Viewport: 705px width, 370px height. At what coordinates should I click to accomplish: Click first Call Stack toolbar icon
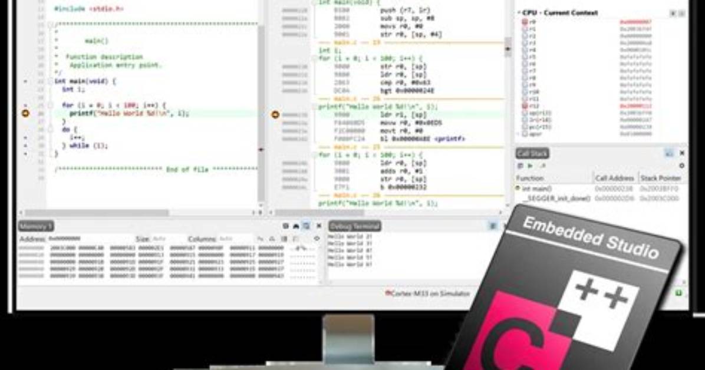(520, 166)
